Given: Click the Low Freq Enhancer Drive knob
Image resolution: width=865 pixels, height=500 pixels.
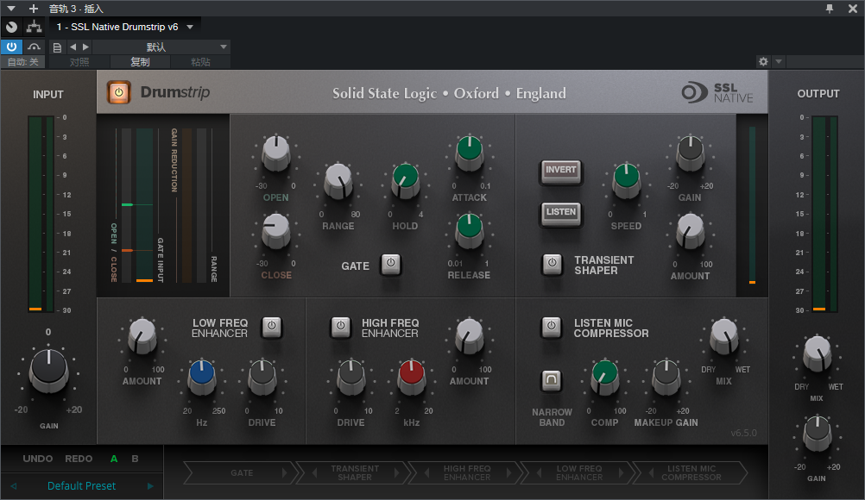Looking at the screenshot, I should click(262, 378).
